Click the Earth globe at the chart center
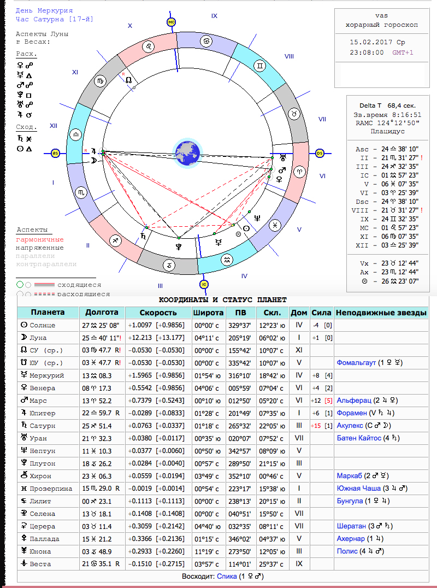Viewport: 437px width, 588px height. [187, 153]
